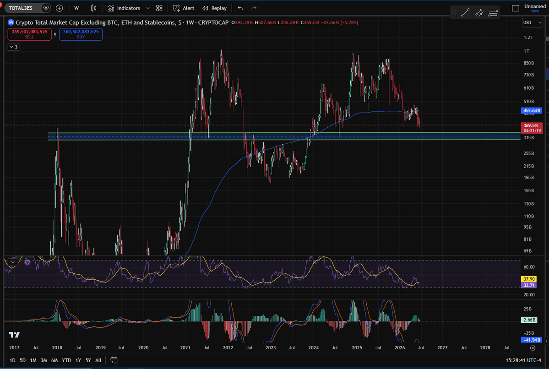This screenshot has height=369, width=549.
Task: Open the timezone menu at 15:28:41 UTC-4
Action: [523, 360]
